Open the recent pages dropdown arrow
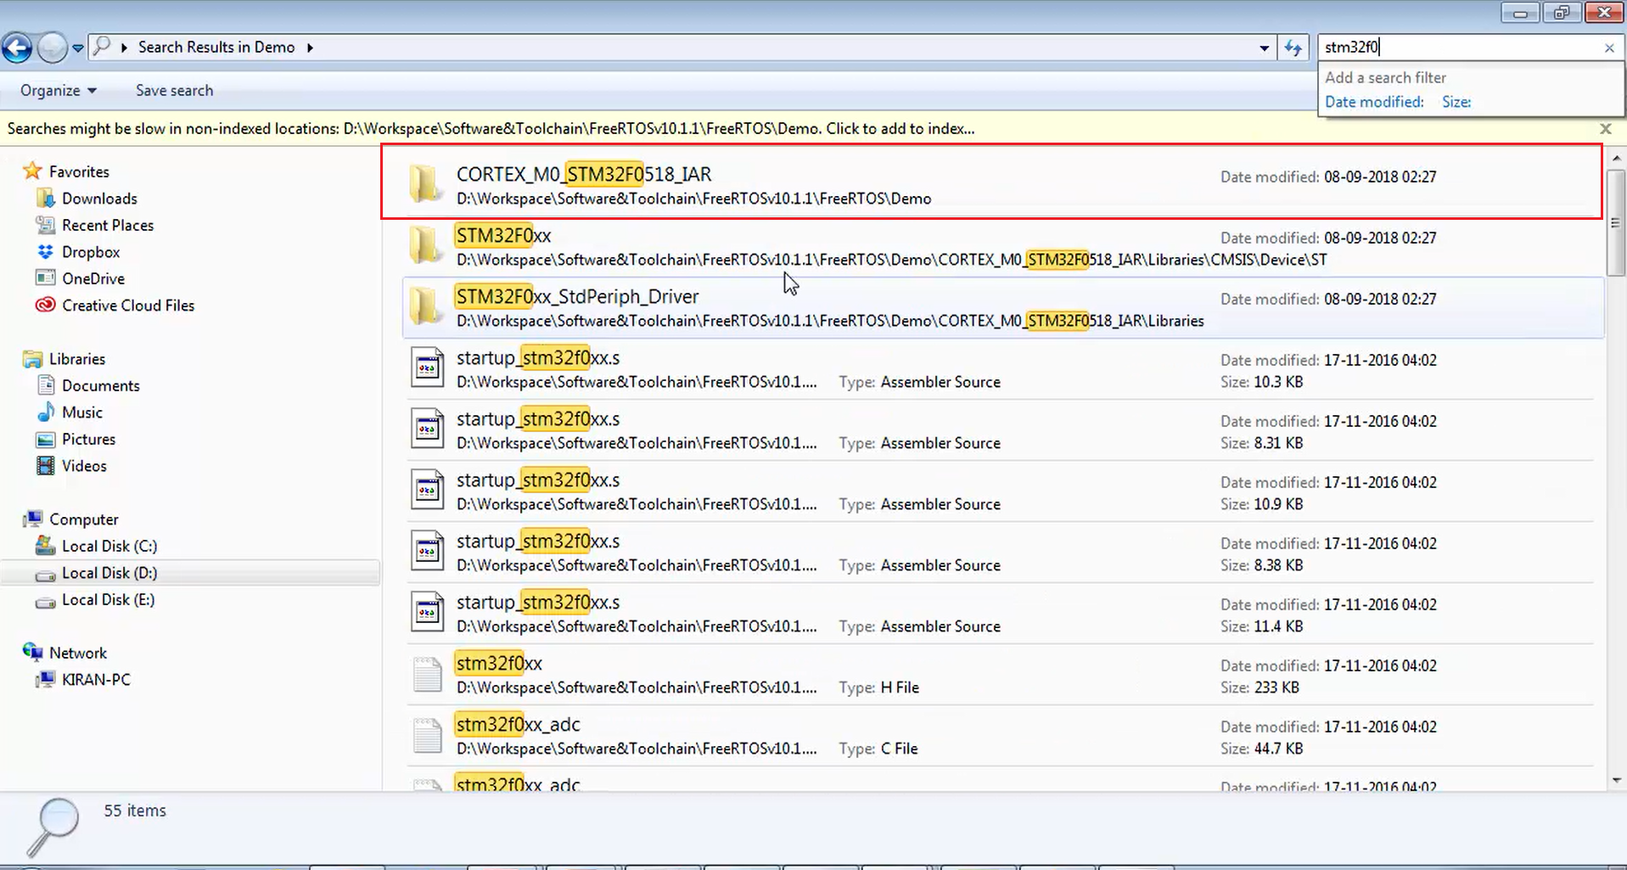This screenshot has height=870, width=1627. click(x=78, y=48)
